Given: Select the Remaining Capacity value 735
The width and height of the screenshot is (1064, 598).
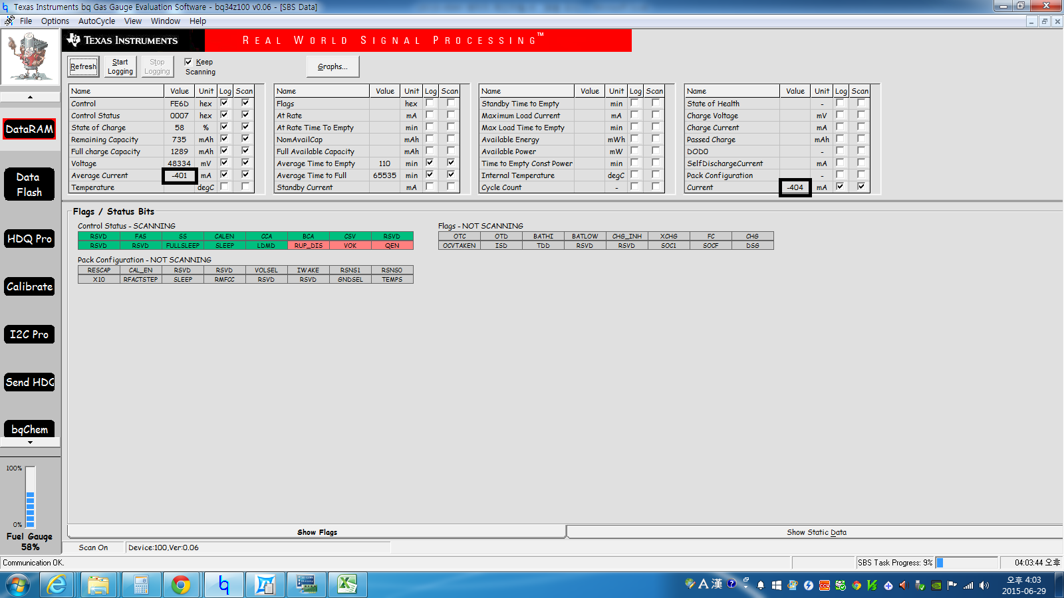Looking at the screenshot, I should (x=180, y=140).
